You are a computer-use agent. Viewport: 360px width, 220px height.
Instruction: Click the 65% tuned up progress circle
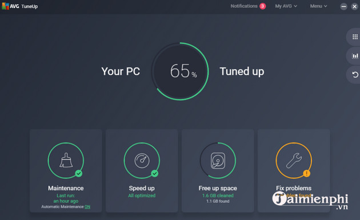[180, 71]
